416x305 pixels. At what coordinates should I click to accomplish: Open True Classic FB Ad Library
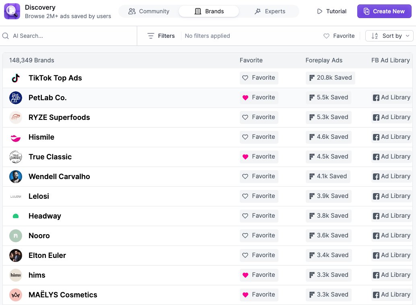click(x=391, y=157)
